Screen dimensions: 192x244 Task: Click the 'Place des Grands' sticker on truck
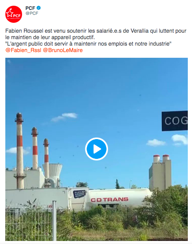coord(79,194)
